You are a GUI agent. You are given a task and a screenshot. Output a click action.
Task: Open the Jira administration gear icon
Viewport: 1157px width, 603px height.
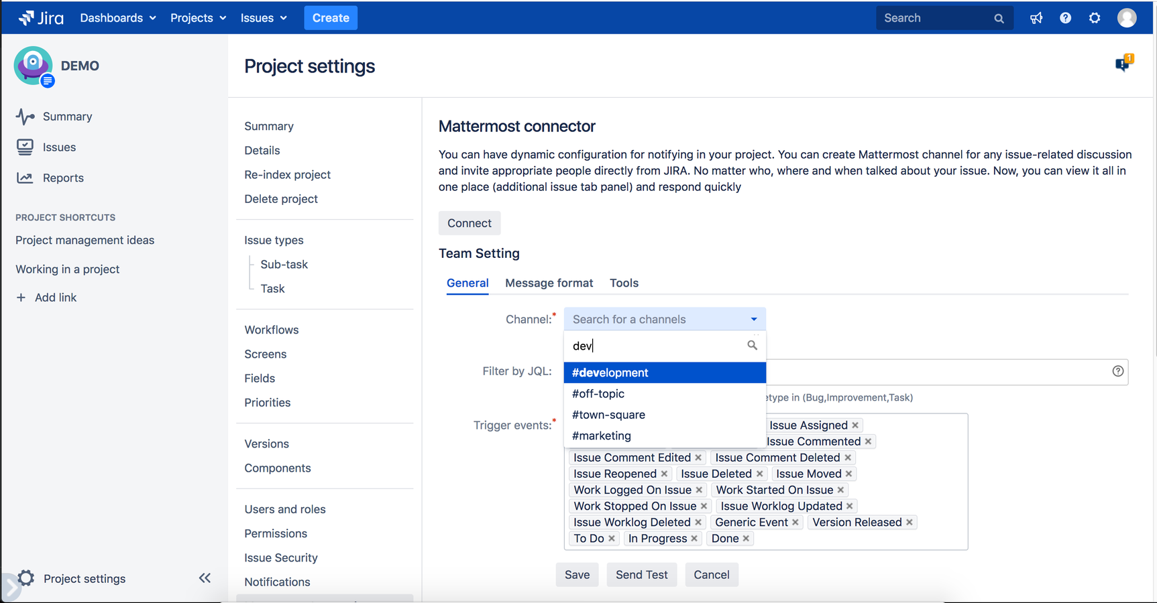pos(1095,18)
